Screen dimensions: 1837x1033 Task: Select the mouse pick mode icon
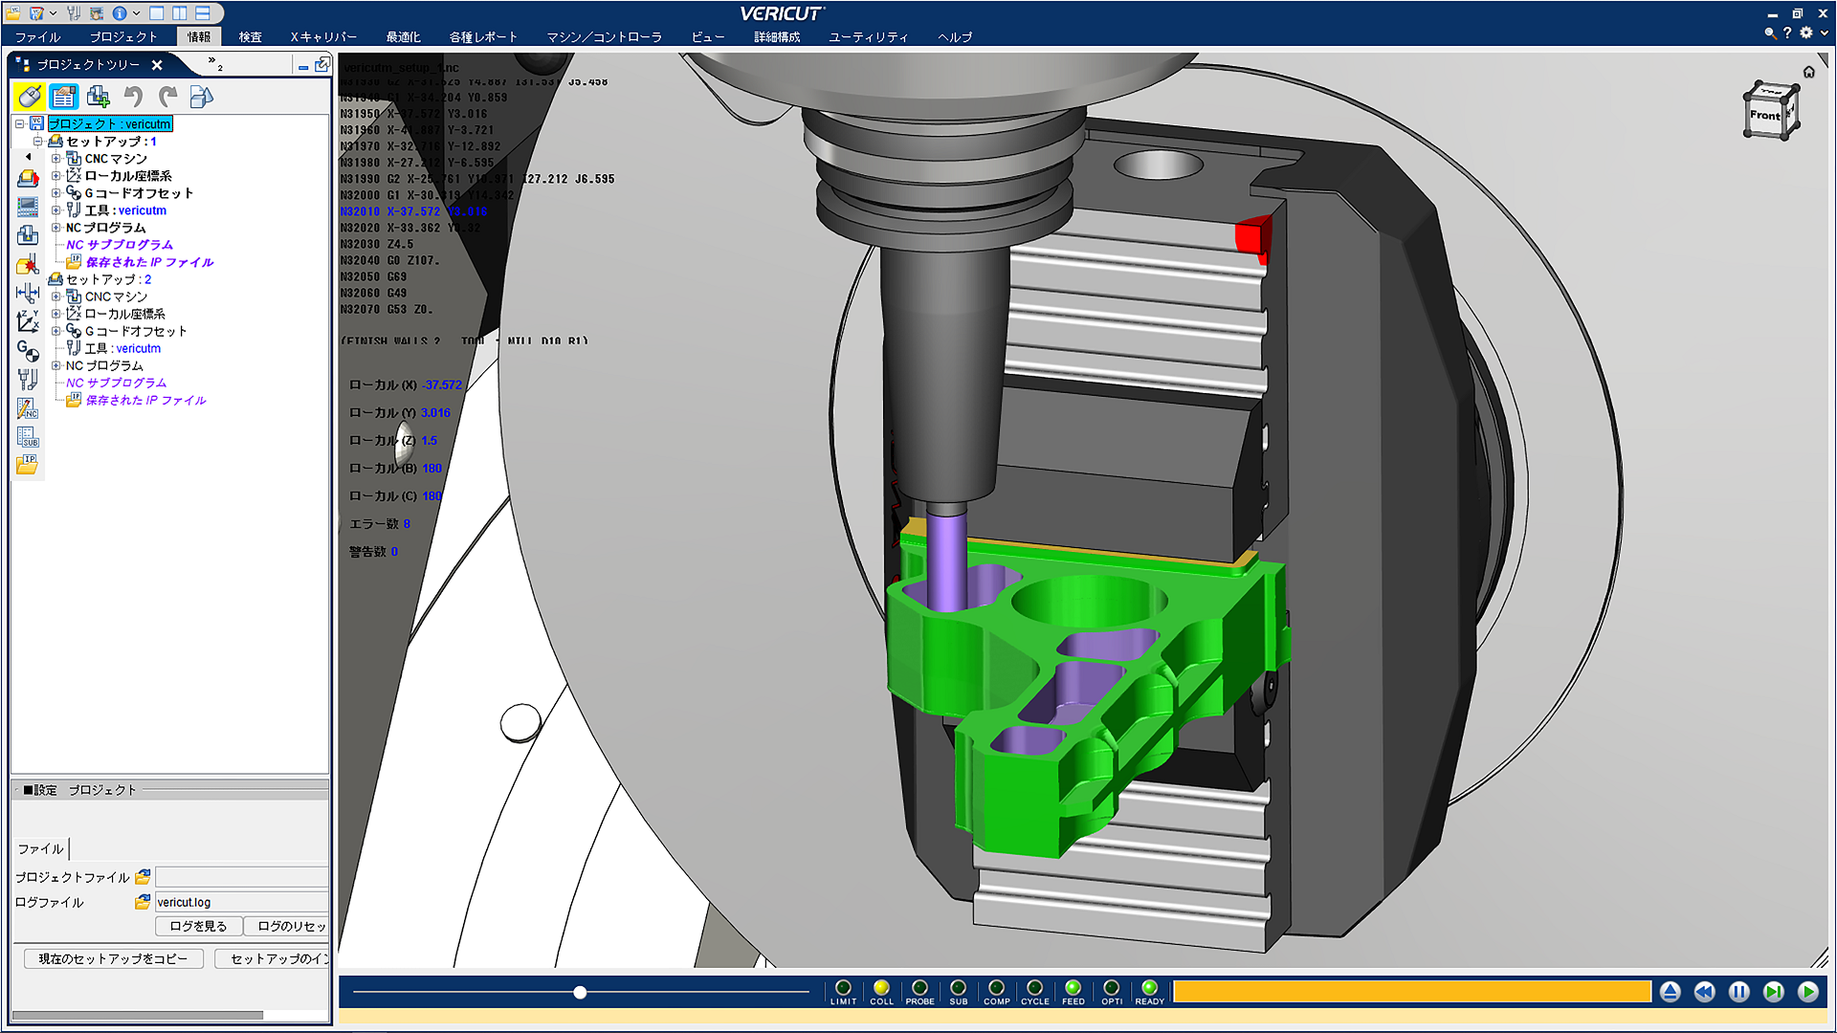[x=29, y=97]
